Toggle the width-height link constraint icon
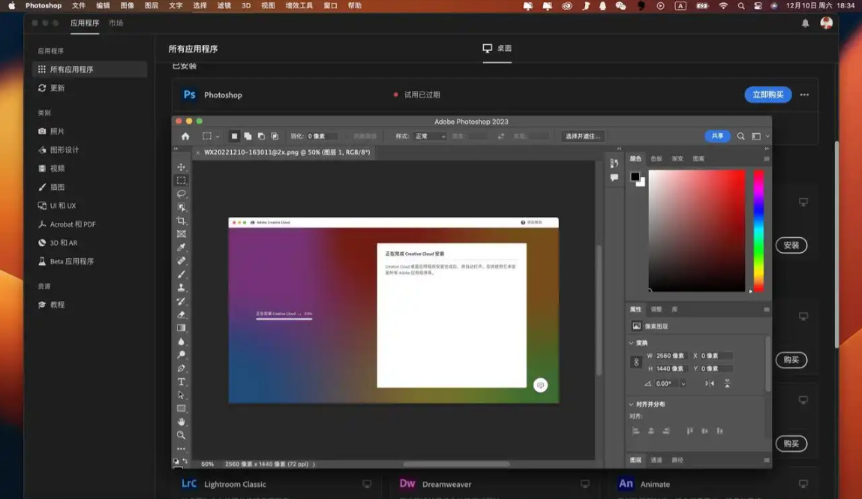 pos(636,362)
